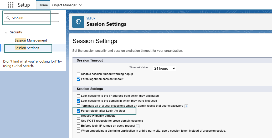The image size is (272, 138).
Task: Enable Require HttpOnly attribute checkbox
Action: (78, 116)
